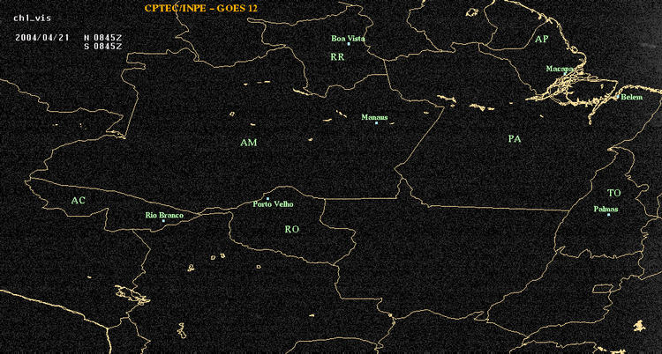Click the Palmas city label
Viewport: 662px width, 354px height.
point(606,209)
